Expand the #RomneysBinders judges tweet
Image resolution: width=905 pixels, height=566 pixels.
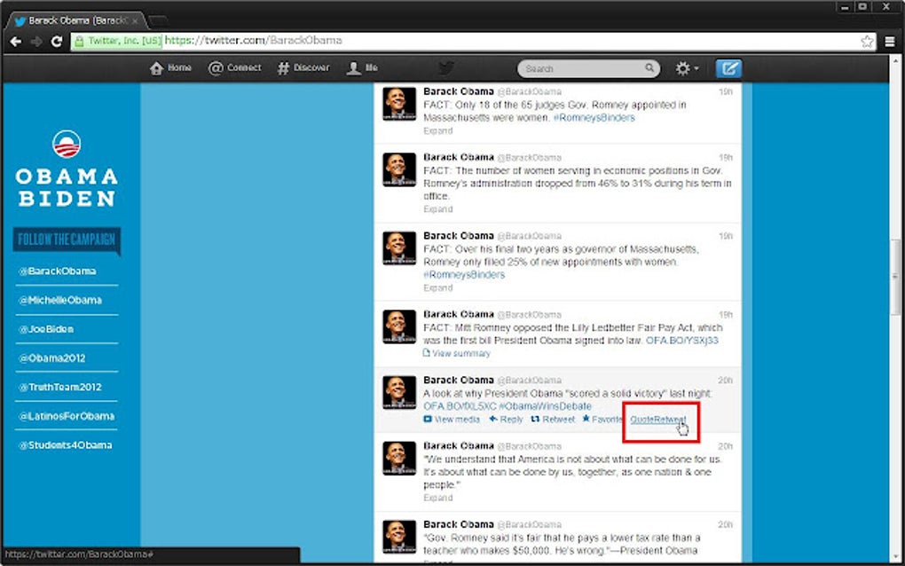(437, 130)
